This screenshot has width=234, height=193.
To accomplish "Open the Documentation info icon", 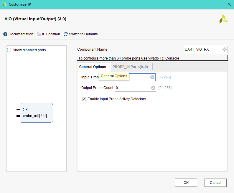I will (5, 34).
